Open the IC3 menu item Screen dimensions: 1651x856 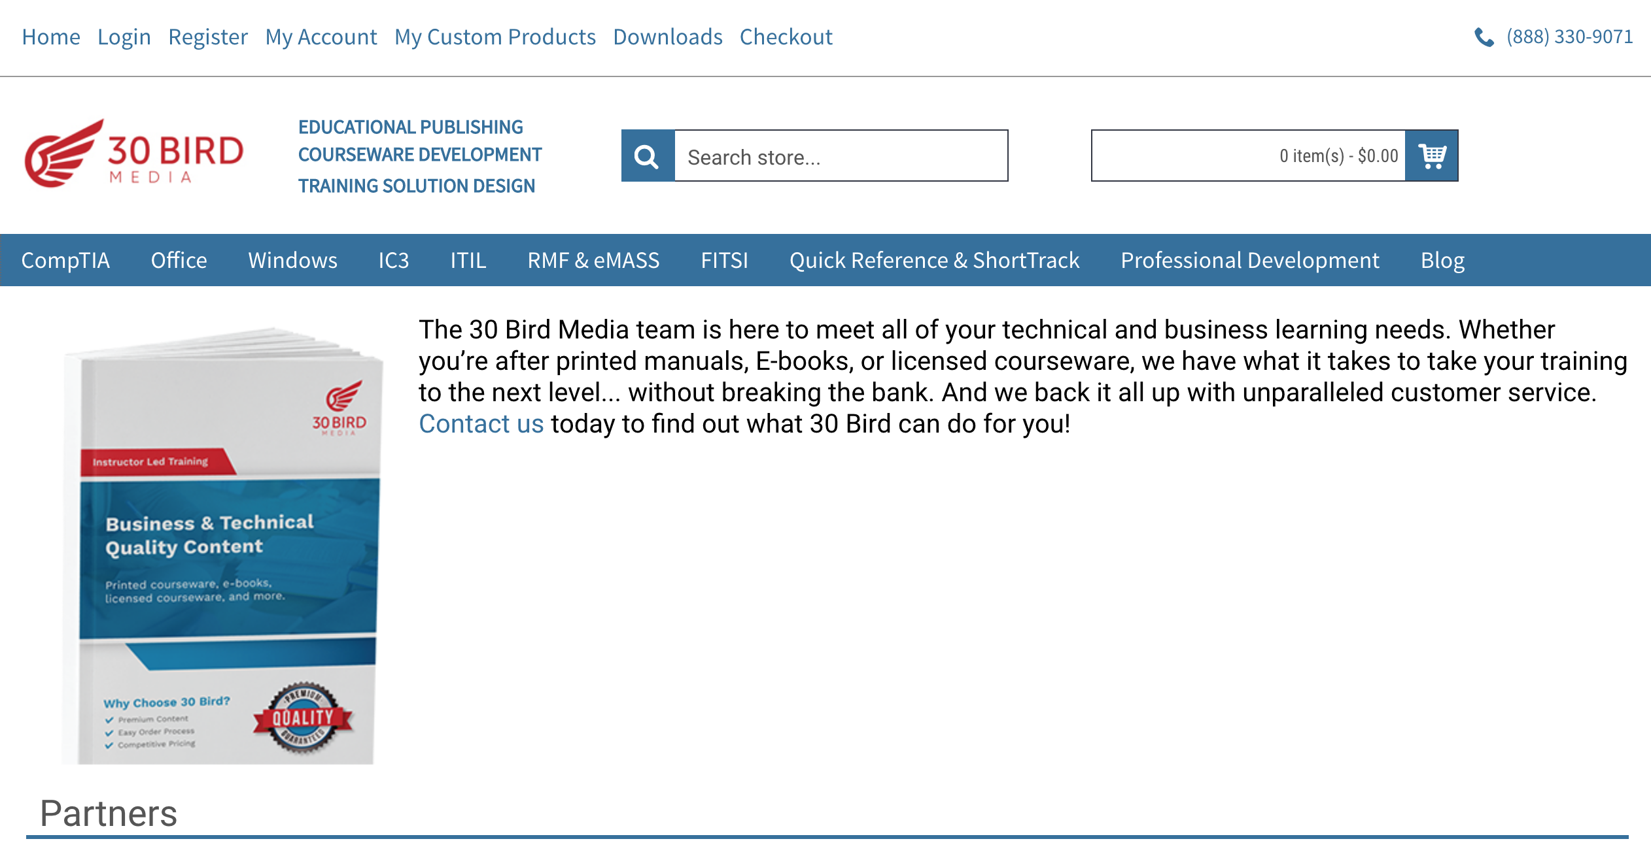[394, 260]
